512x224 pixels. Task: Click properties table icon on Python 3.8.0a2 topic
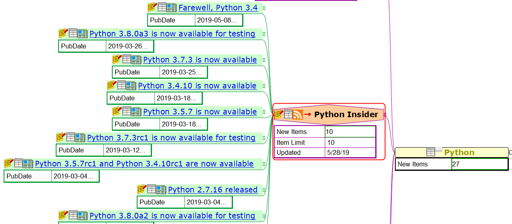[x=73, y=215]
